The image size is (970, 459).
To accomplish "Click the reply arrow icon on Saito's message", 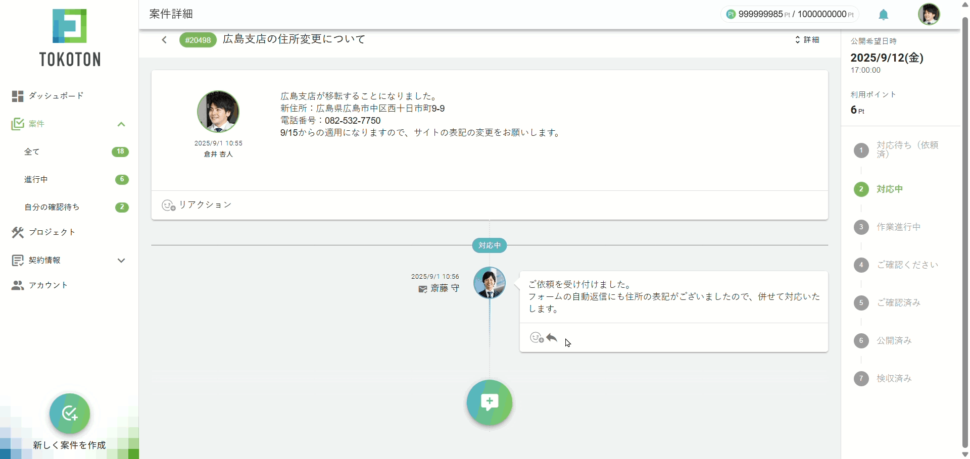I will click(552, 337).
